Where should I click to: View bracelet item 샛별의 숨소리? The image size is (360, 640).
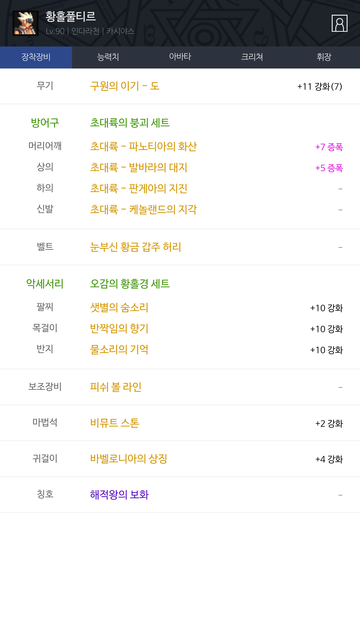point(119,307)
